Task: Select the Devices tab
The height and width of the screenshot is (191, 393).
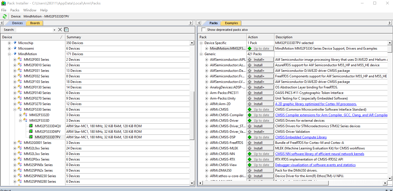Action: coord(17,23)
